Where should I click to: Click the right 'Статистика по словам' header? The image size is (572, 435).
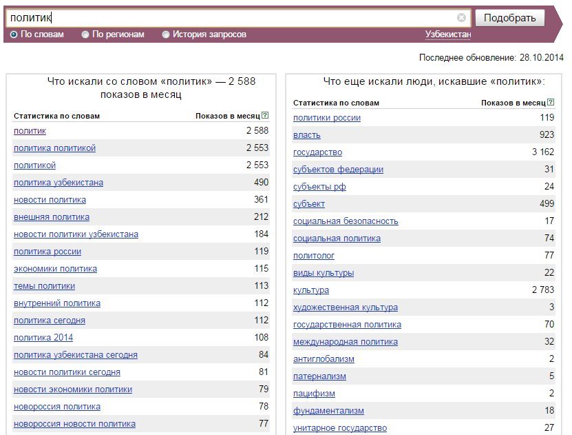(336, 103)
